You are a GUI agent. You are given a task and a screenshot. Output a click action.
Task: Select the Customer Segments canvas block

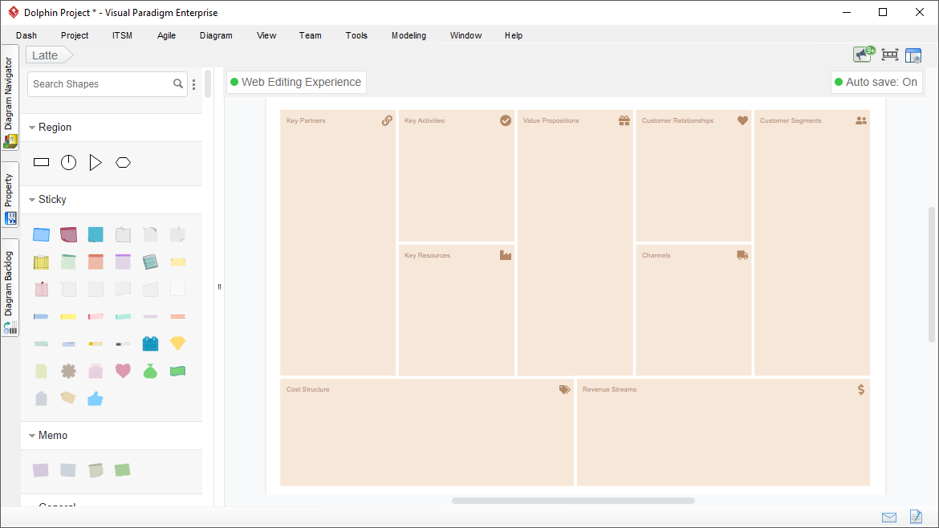click(x=812, y=242)
